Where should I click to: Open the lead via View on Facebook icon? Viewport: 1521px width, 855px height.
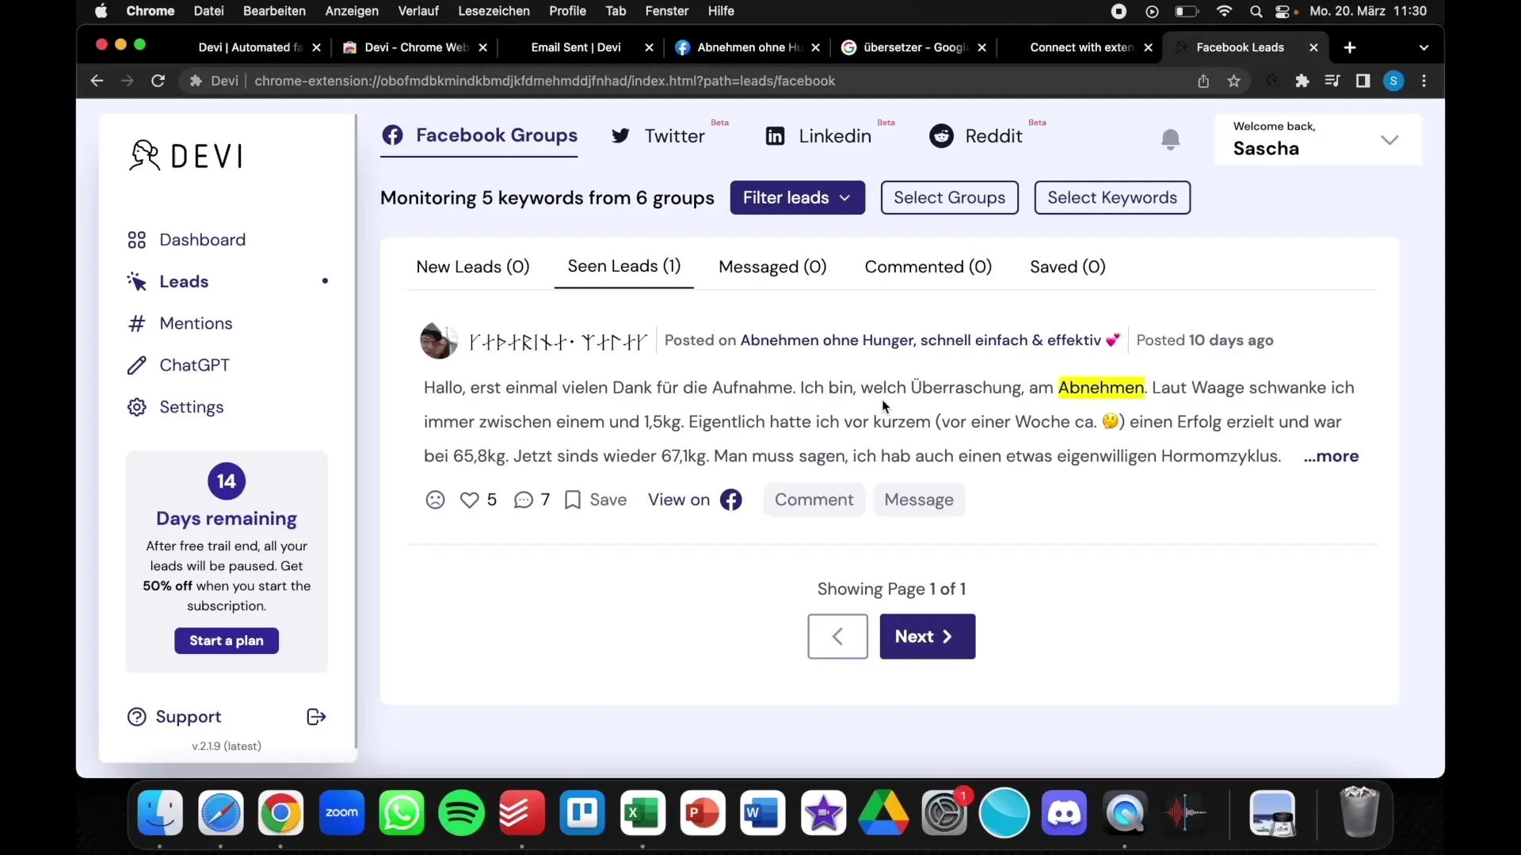tap(730, 500)
